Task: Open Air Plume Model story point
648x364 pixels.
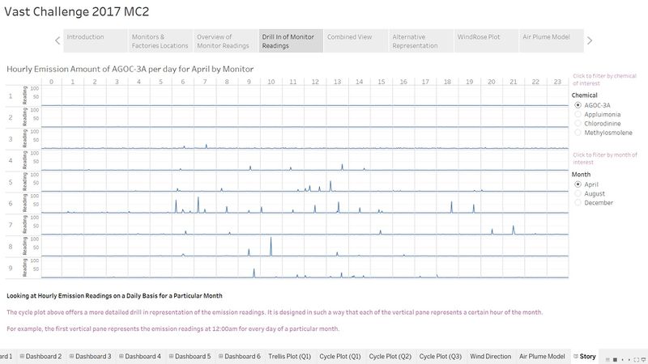Action: click(x=552, y=40)
